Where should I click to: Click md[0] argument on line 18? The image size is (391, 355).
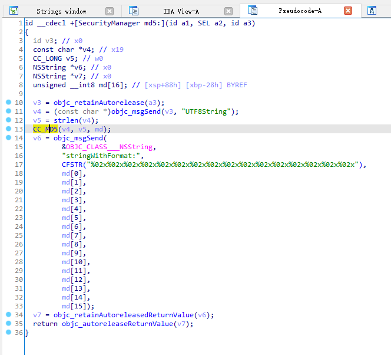(72, 173)
